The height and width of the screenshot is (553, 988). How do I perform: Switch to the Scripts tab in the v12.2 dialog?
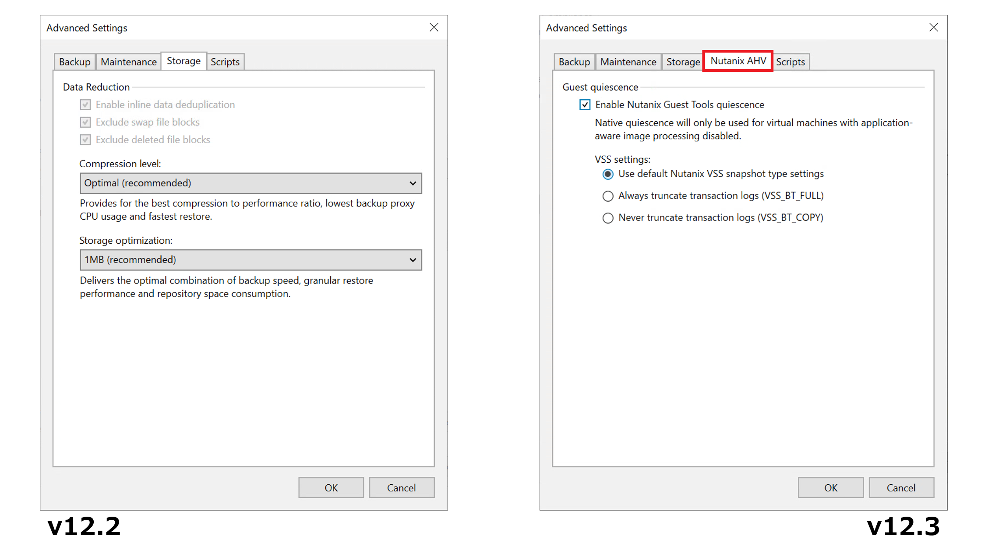click(x=225, y=62)
